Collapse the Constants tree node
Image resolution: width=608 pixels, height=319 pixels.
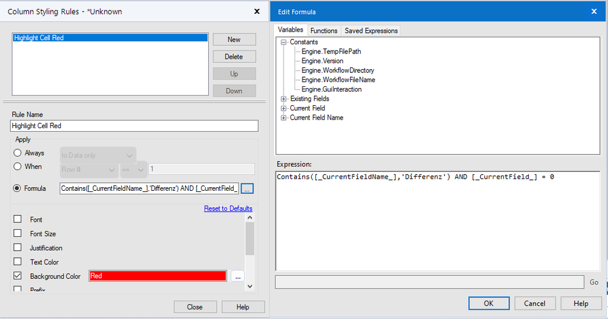pos(284,42)
